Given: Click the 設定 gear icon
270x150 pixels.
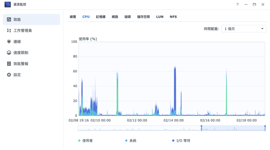Looking at the screenshot, I should [x=9, y=75].
